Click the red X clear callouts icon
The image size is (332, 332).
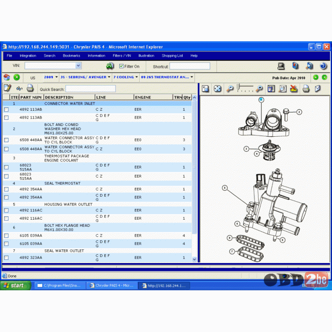(x=294, y=89)
